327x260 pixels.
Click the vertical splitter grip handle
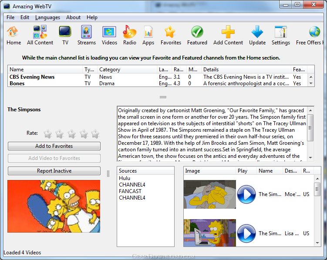[108, 173]
